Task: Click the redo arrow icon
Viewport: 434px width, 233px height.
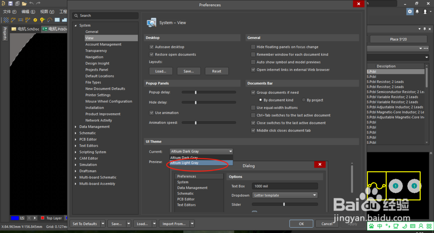Action: coord(38,3)
